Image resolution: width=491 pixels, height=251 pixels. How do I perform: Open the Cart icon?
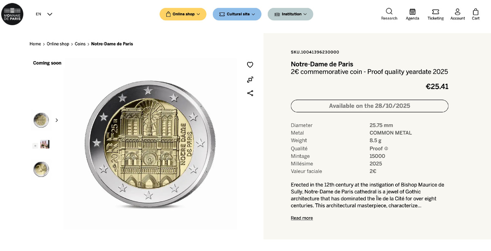tap(475, 11)
